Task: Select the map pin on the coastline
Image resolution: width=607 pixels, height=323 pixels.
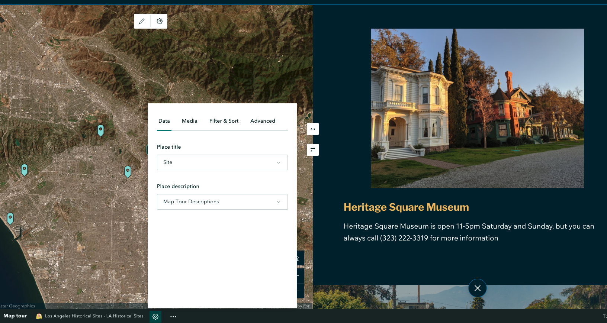Action: tap(10, 218)
